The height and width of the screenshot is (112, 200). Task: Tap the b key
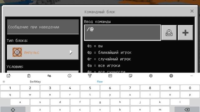pos(120,109)
